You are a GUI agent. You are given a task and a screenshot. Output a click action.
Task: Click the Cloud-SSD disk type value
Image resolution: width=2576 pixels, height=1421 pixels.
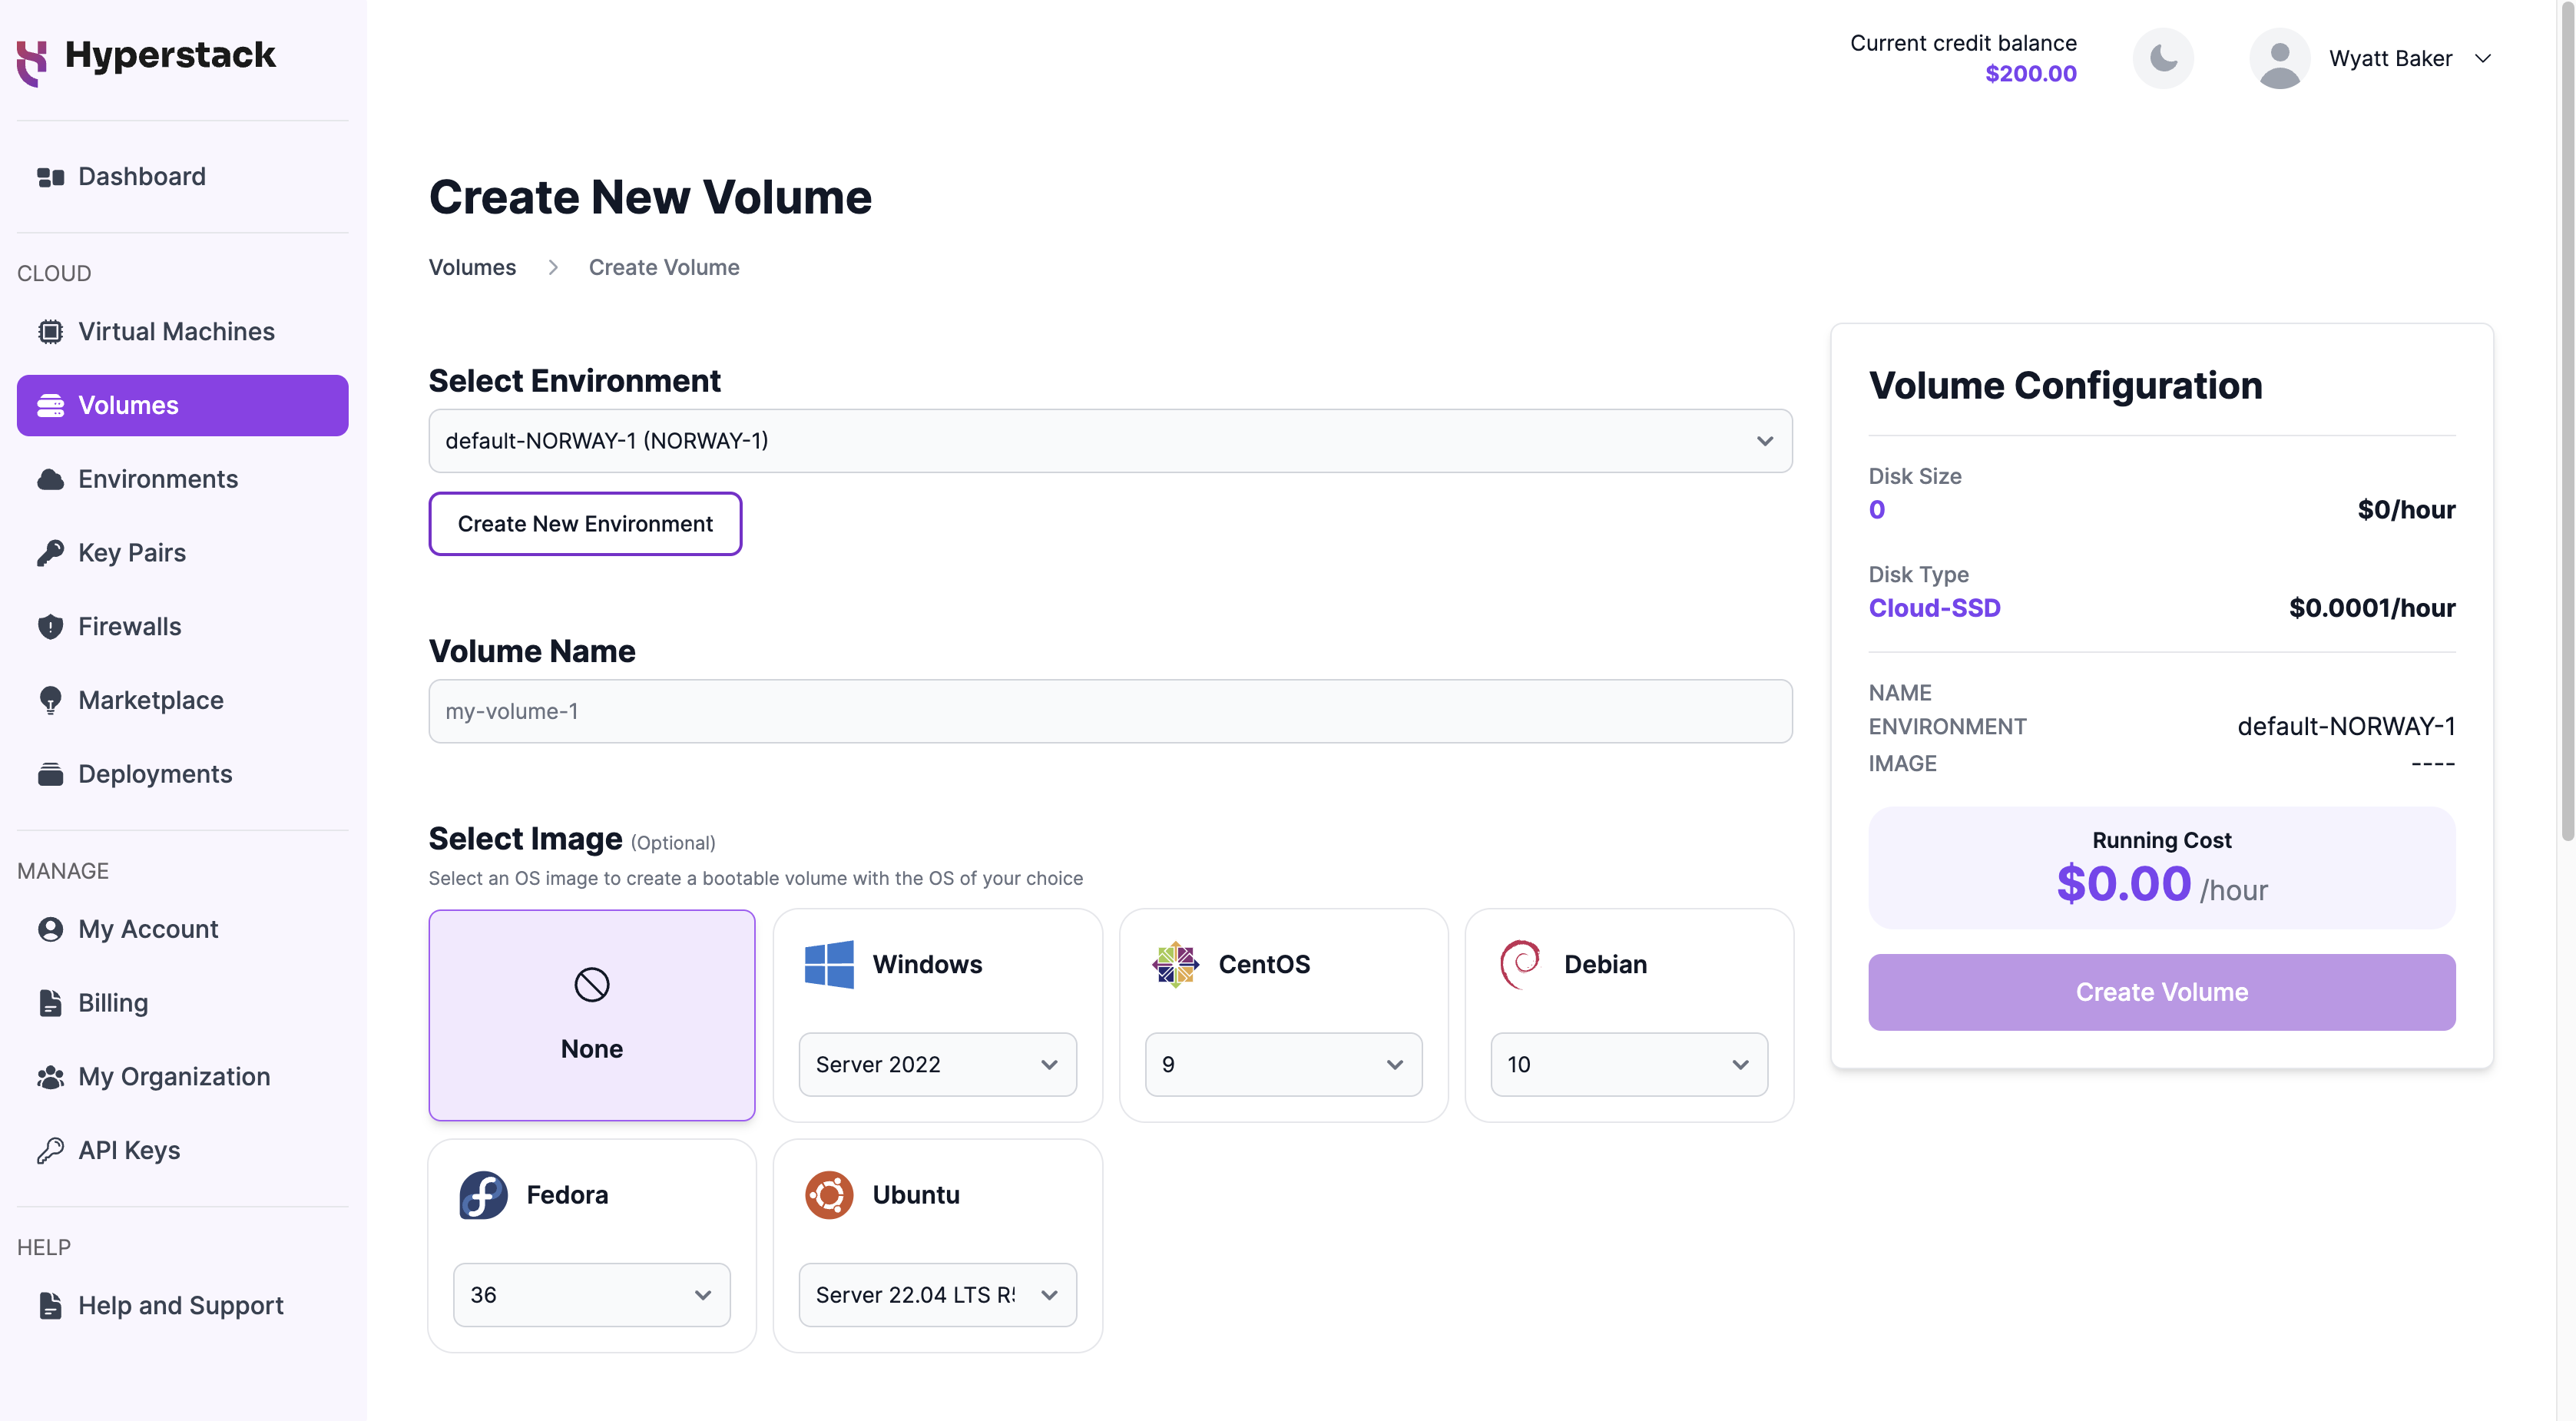1934,608
